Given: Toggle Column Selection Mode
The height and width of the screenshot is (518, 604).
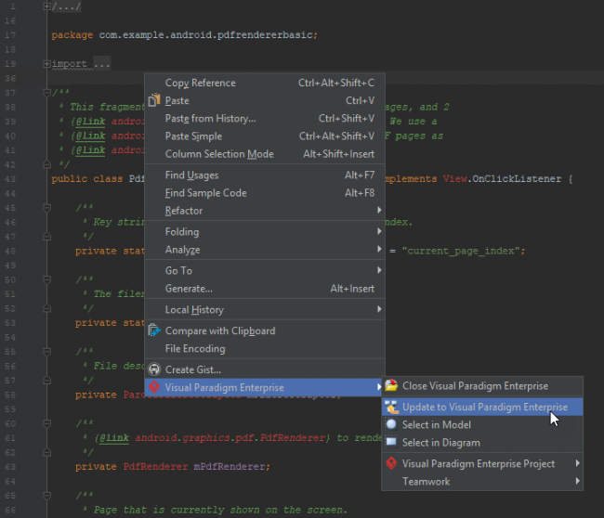Looking at the screenshot, I should point(219,154).
